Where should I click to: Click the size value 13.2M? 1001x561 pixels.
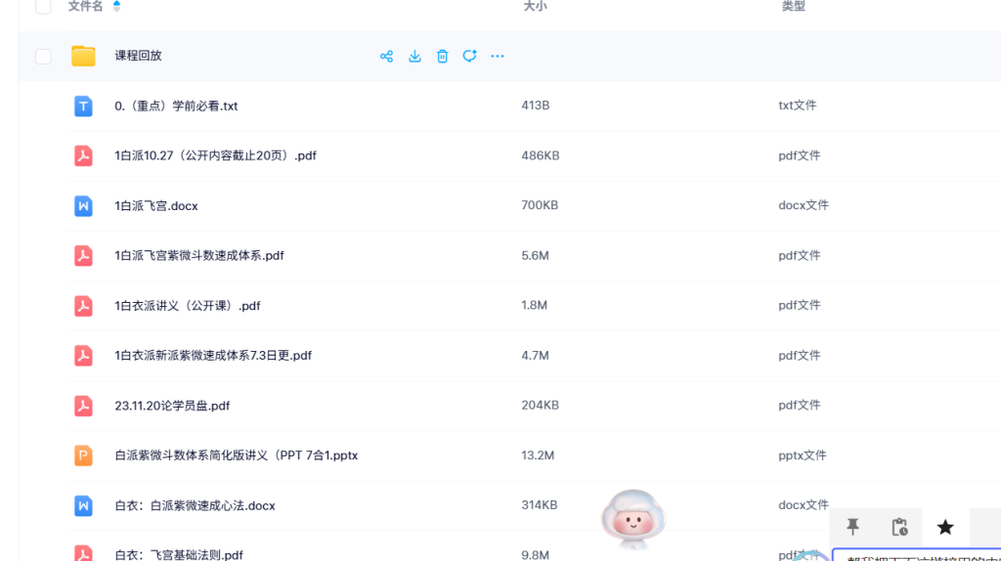point(538,455)
